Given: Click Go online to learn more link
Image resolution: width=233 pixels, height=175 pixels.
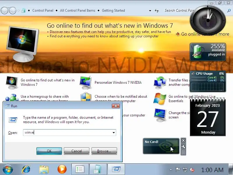Looking at the screenshot, I should (x=202, y=34).
